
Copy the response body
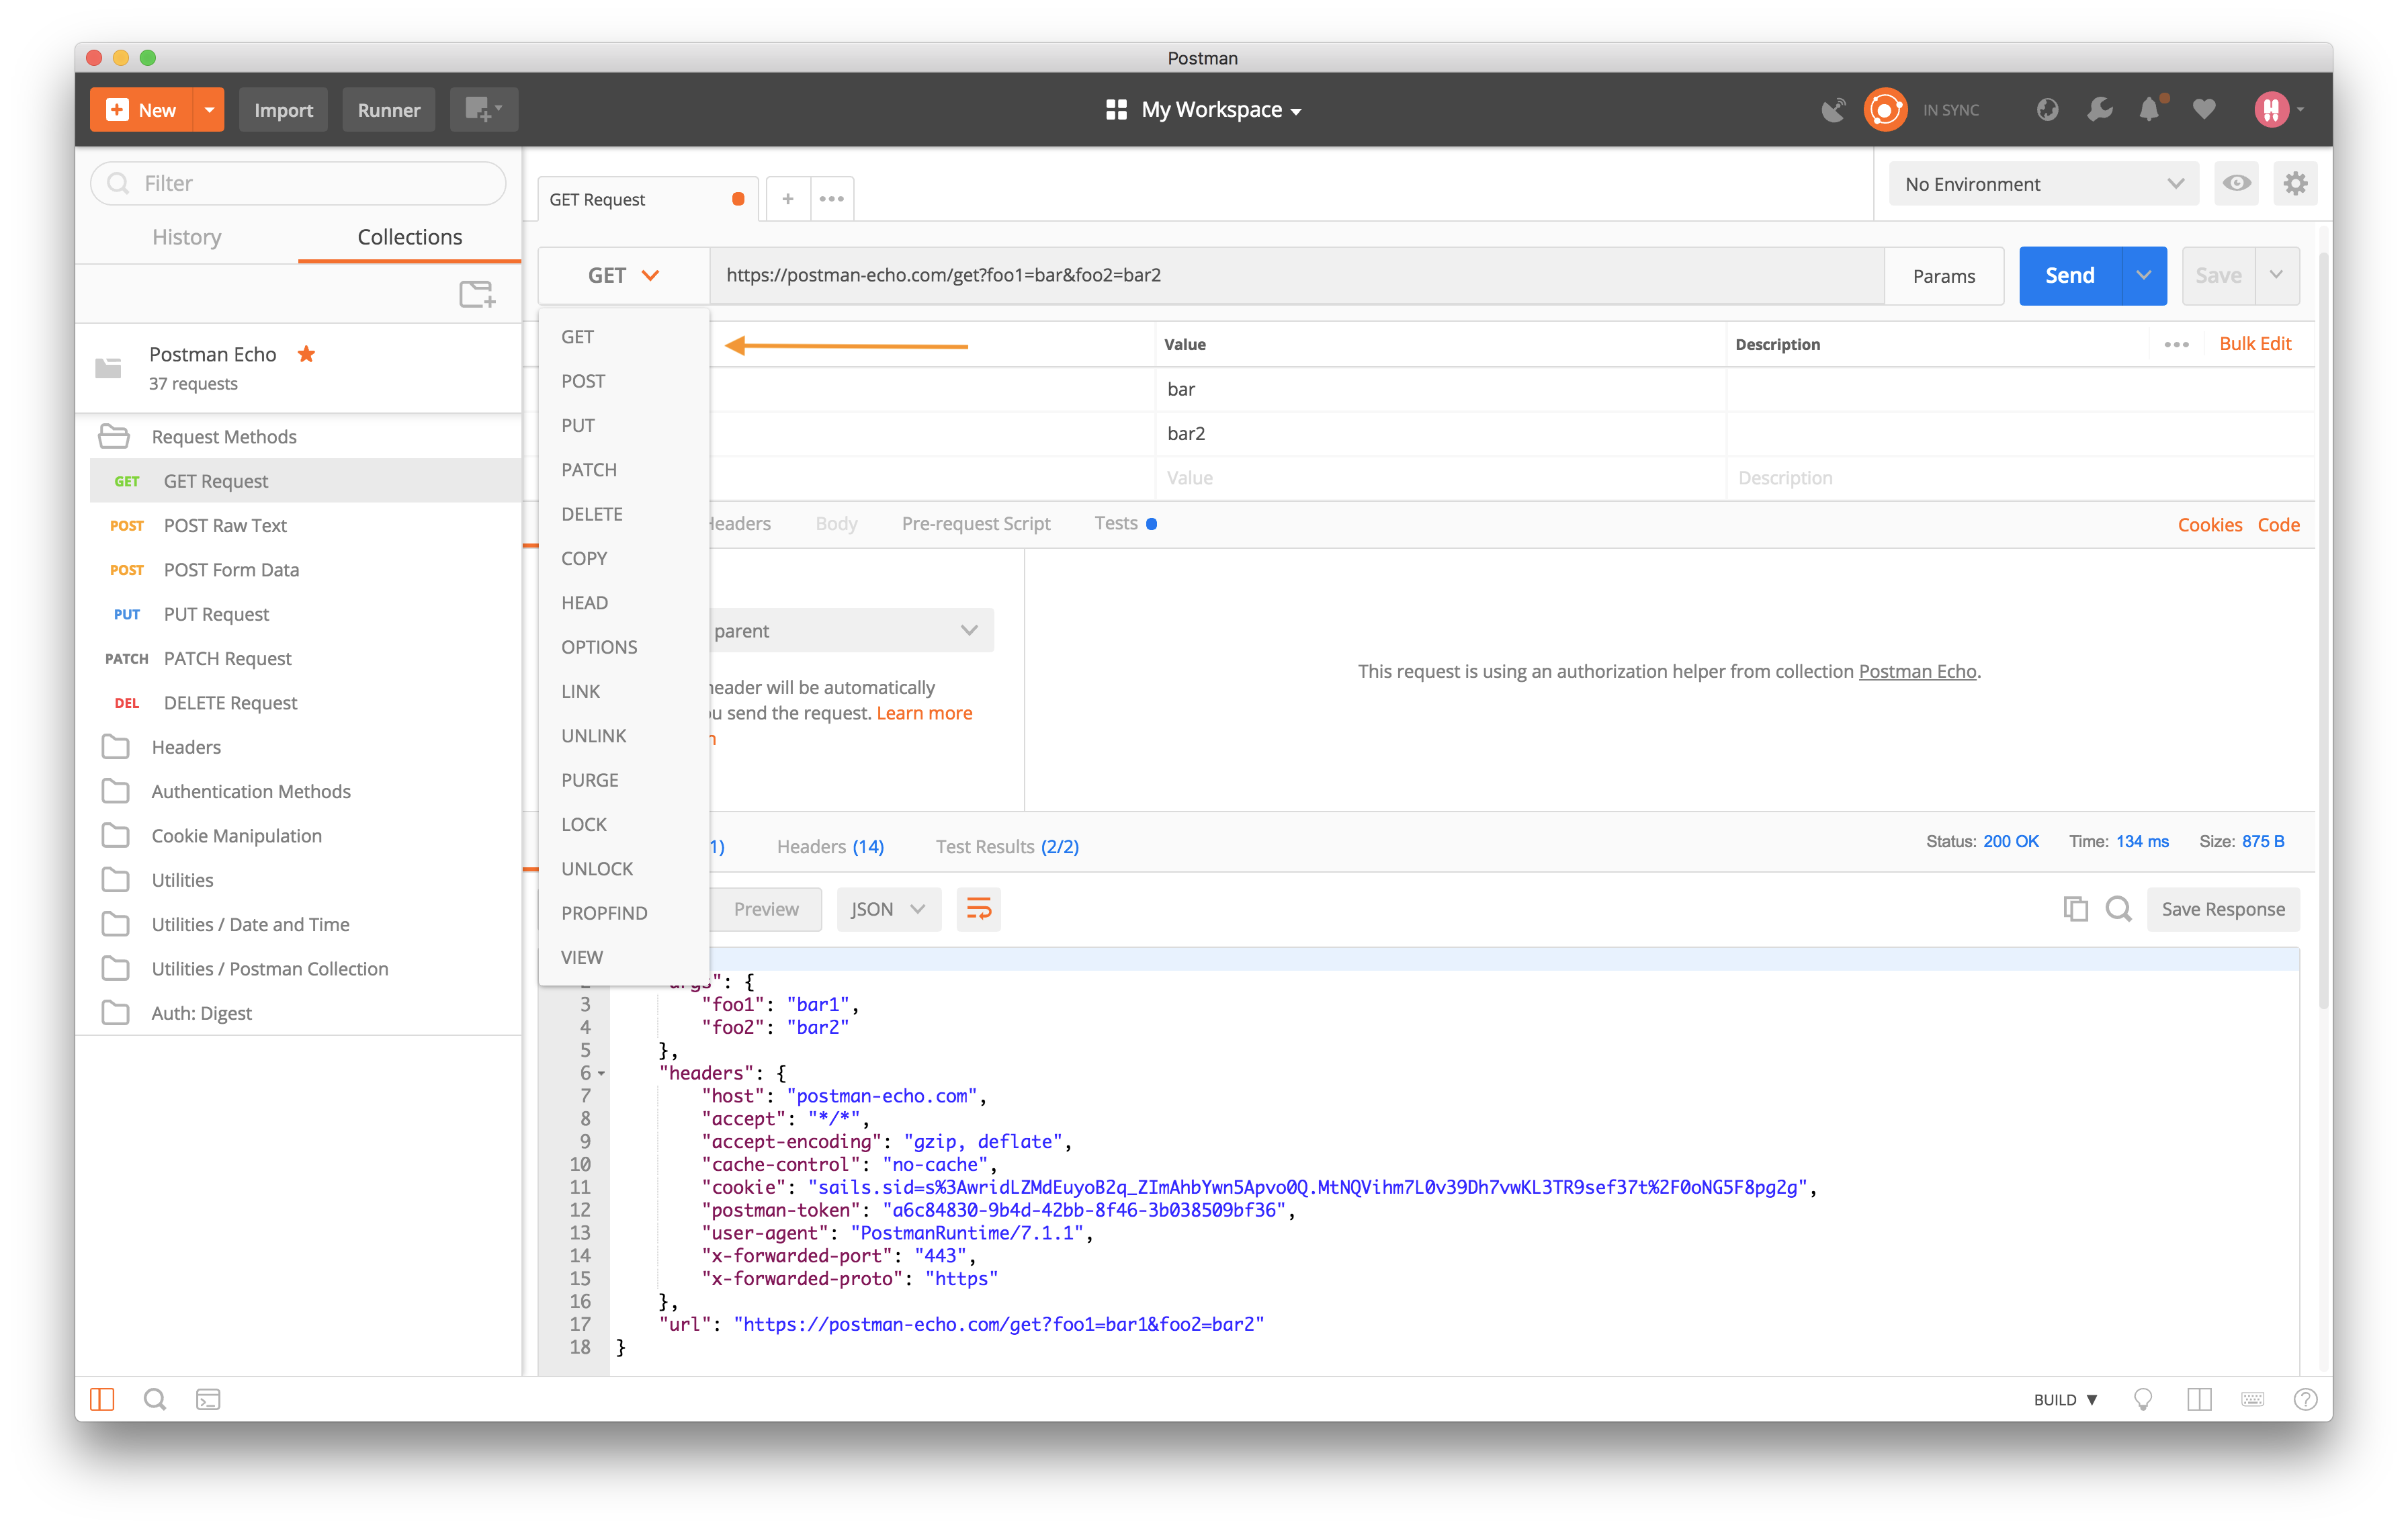click(x=2076, y=909)
